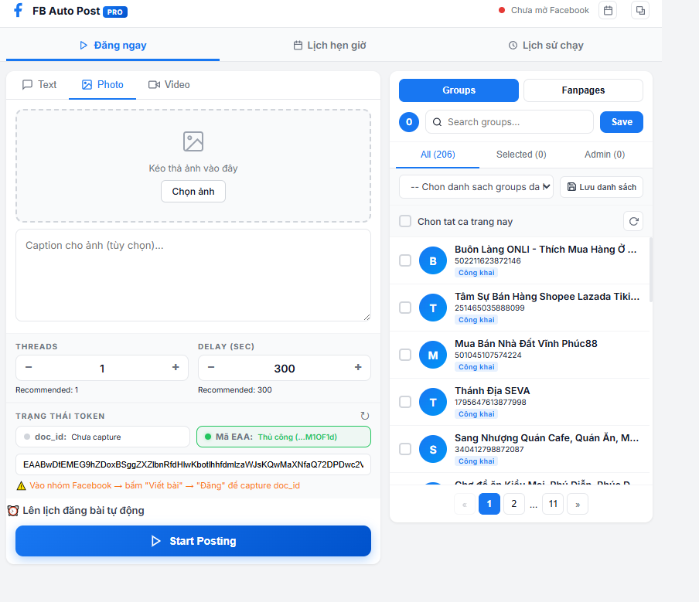Image resolution: width=699 pixels, height=602 pixels.
Task: Click the avatar T of Thánh Địa SEVA
Action: (x=433, y=403)
